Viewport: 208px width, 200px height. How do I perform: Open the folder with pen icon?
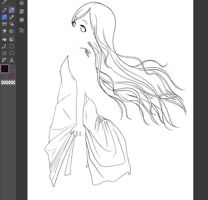click(x=22, y=31)
